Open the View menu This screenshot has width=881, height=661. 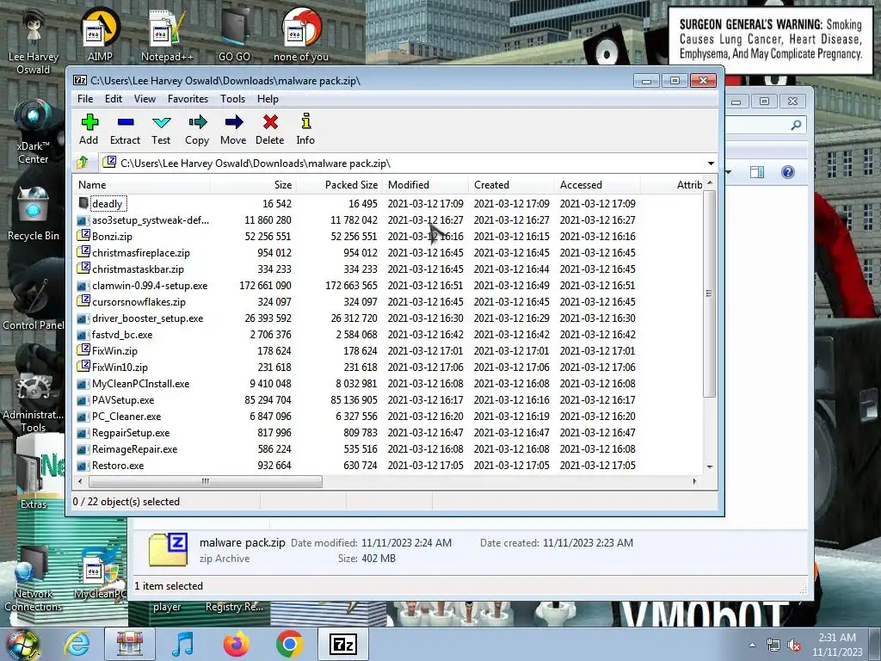(145, 99)
